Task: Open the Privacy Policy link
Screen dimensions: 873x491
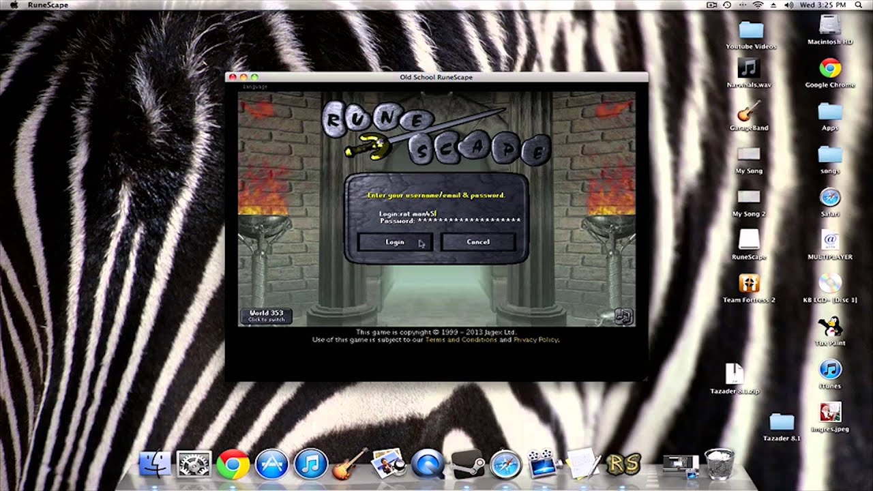Action: click(535, 340)
